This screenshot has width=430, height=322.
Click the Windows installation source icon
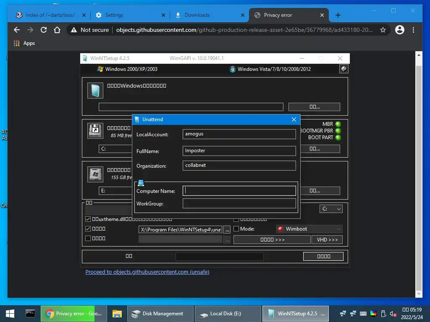pyautogui.click(x=95, y=91)
